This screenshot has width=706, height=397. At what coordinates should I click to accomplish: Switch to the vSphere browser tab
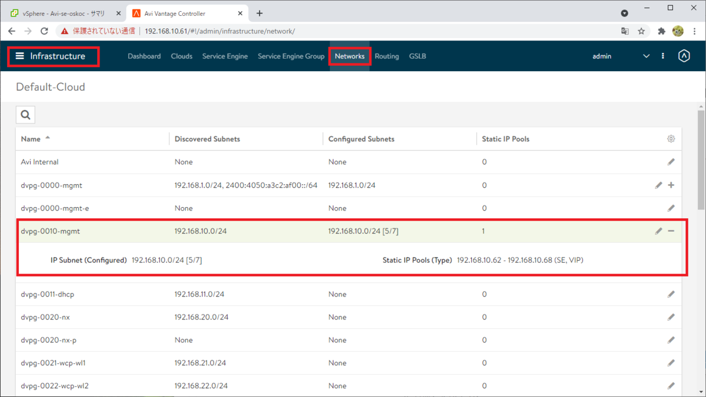click(x=64, y=13)
